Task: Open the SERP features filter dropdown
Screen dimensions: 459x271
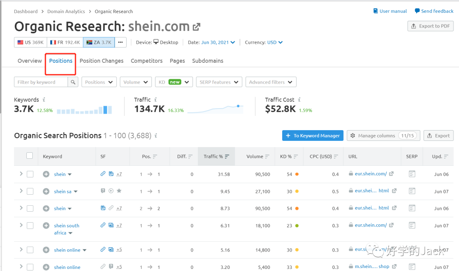Action: pyautogui.click(x=219, y=82)
